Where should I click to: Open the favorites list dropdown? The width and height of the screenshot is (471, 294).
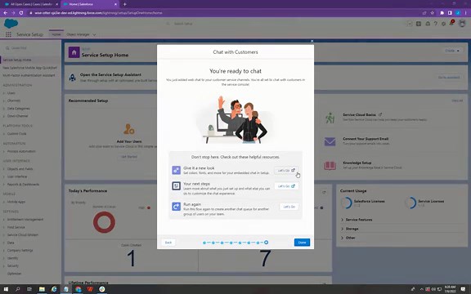pyautogui.click(x=410, y=24)
